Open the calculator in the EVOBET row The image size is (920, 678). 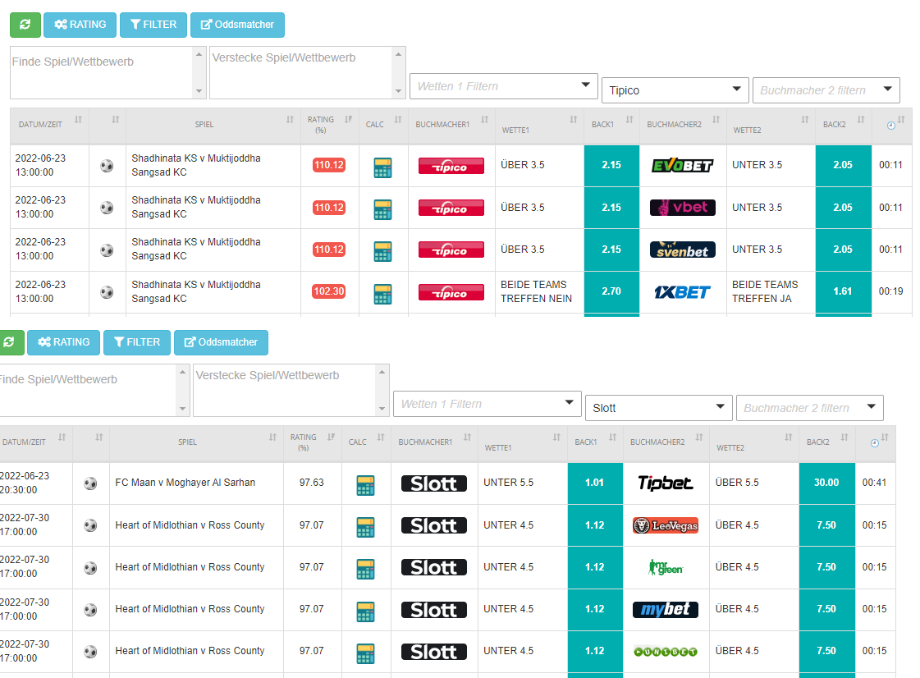382,167
